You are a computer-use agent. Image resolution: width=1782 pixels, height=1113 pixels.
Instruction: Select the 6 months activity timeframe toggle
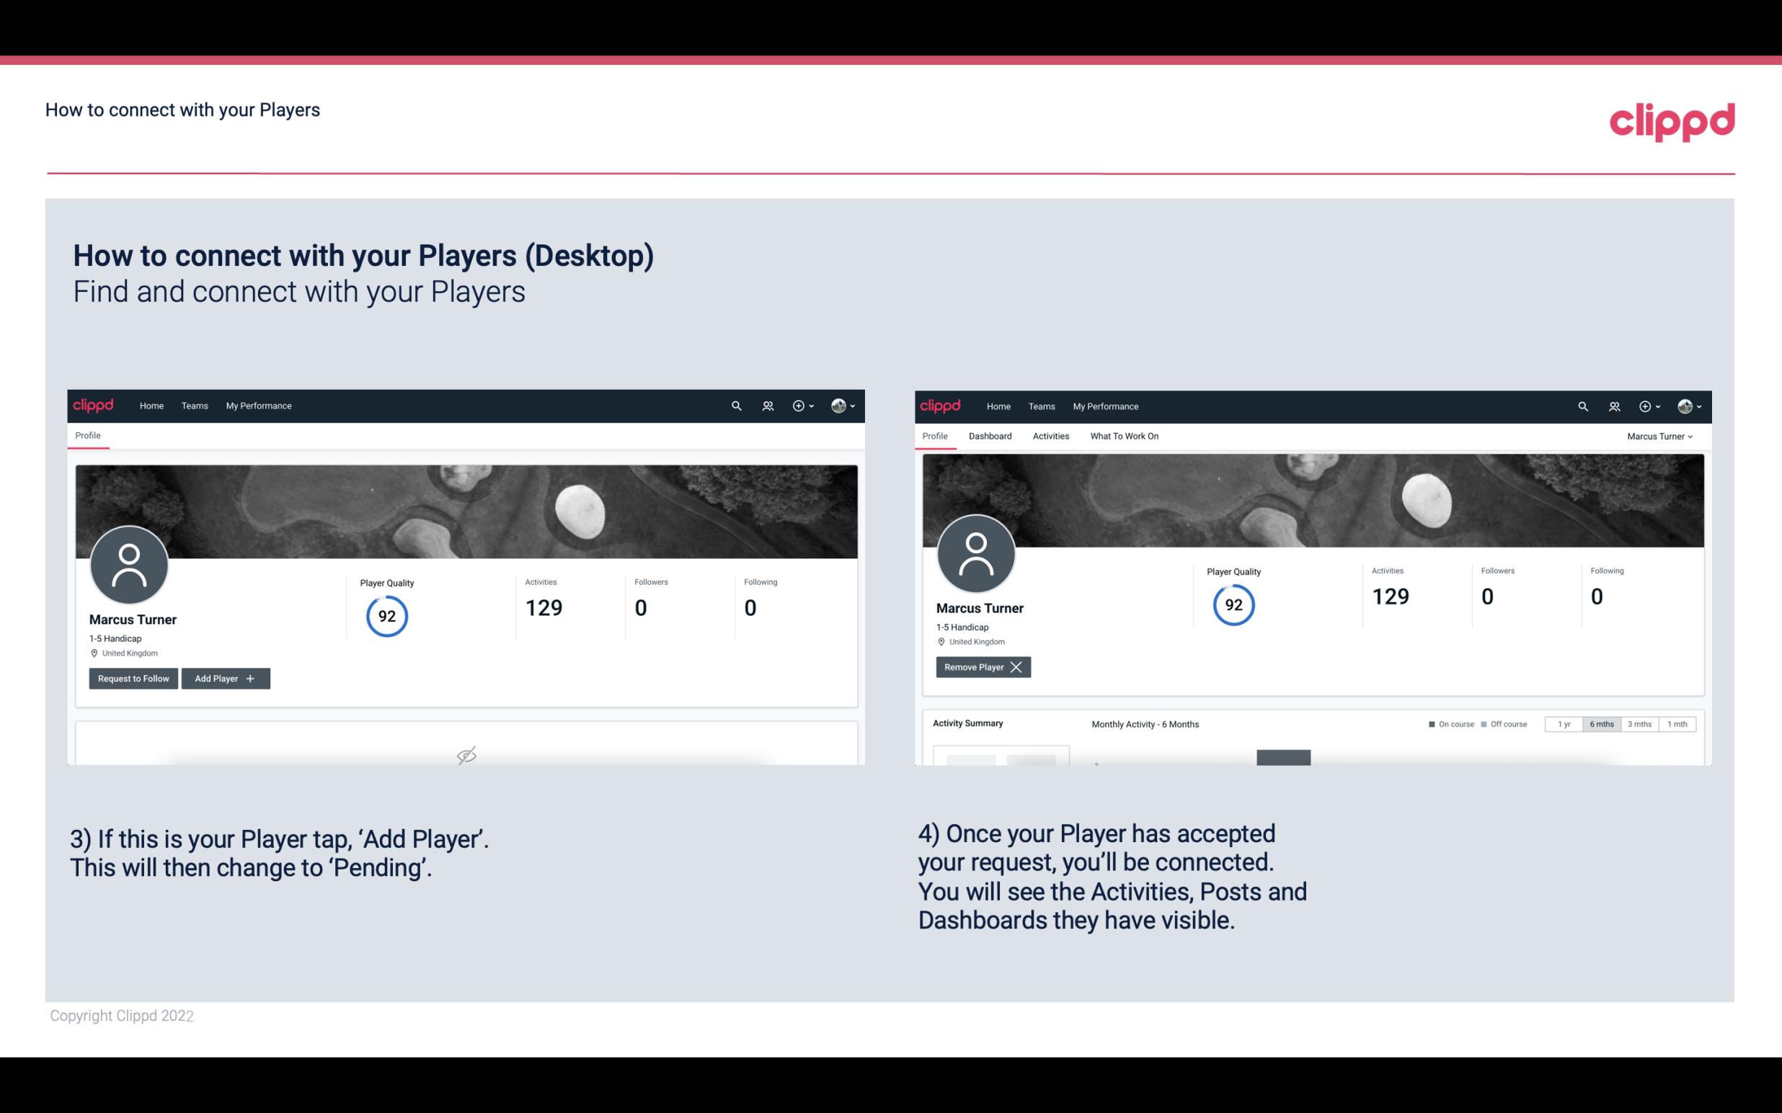[1600, 723]
